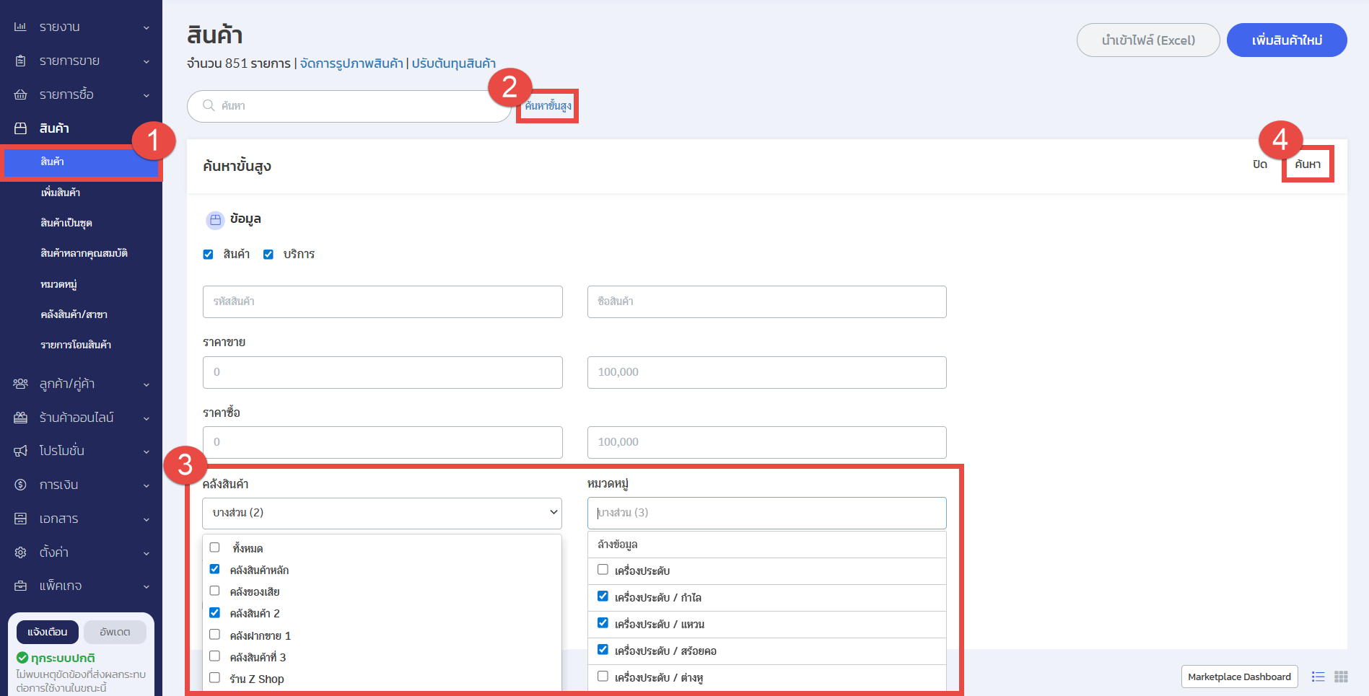1369x696 pixels.
Task: Click the การเงิน dollar coin icon
Action: 20,485
